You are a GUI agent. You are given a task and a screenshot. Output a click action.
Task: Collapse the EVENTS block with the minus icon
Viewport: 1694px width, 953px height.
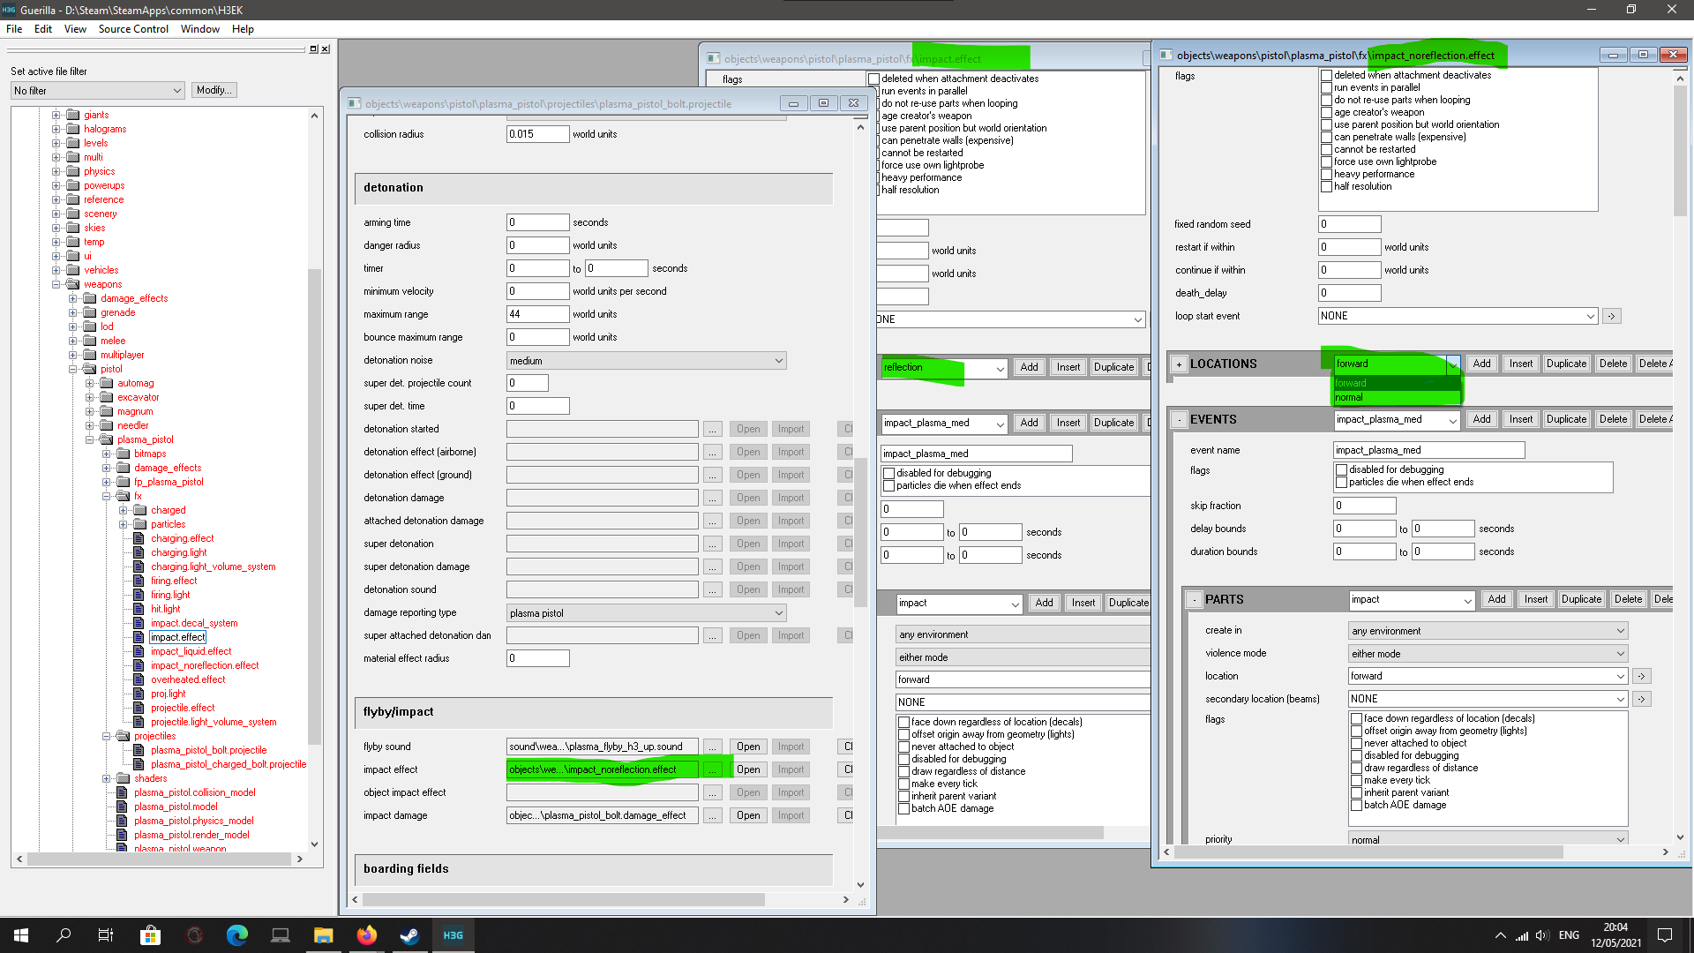click(x=1179, y=420)
